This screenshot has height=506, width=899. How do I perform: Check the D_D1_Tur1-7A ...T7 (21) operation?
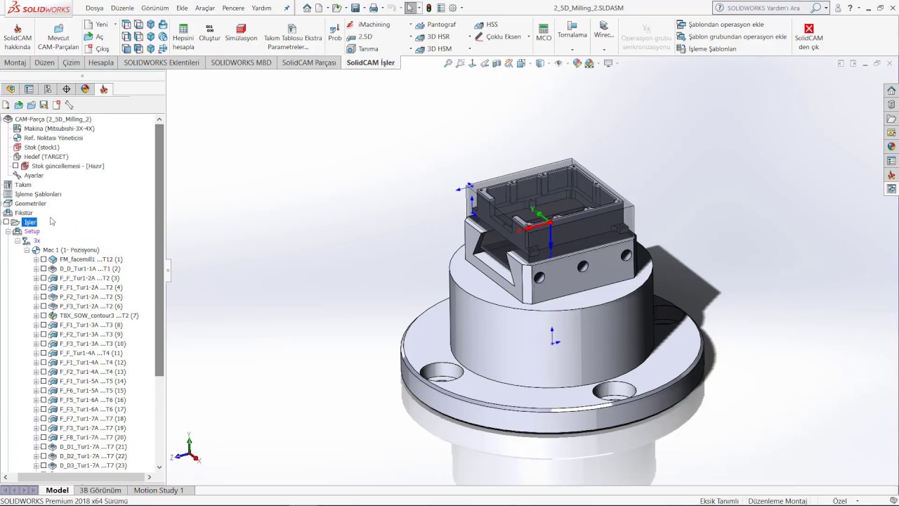pyautogui.click(x=44, y=447)
